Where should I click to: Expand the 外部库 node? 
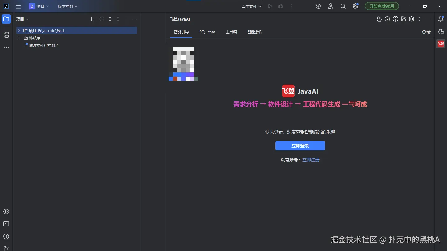click(x=19, y=38)
